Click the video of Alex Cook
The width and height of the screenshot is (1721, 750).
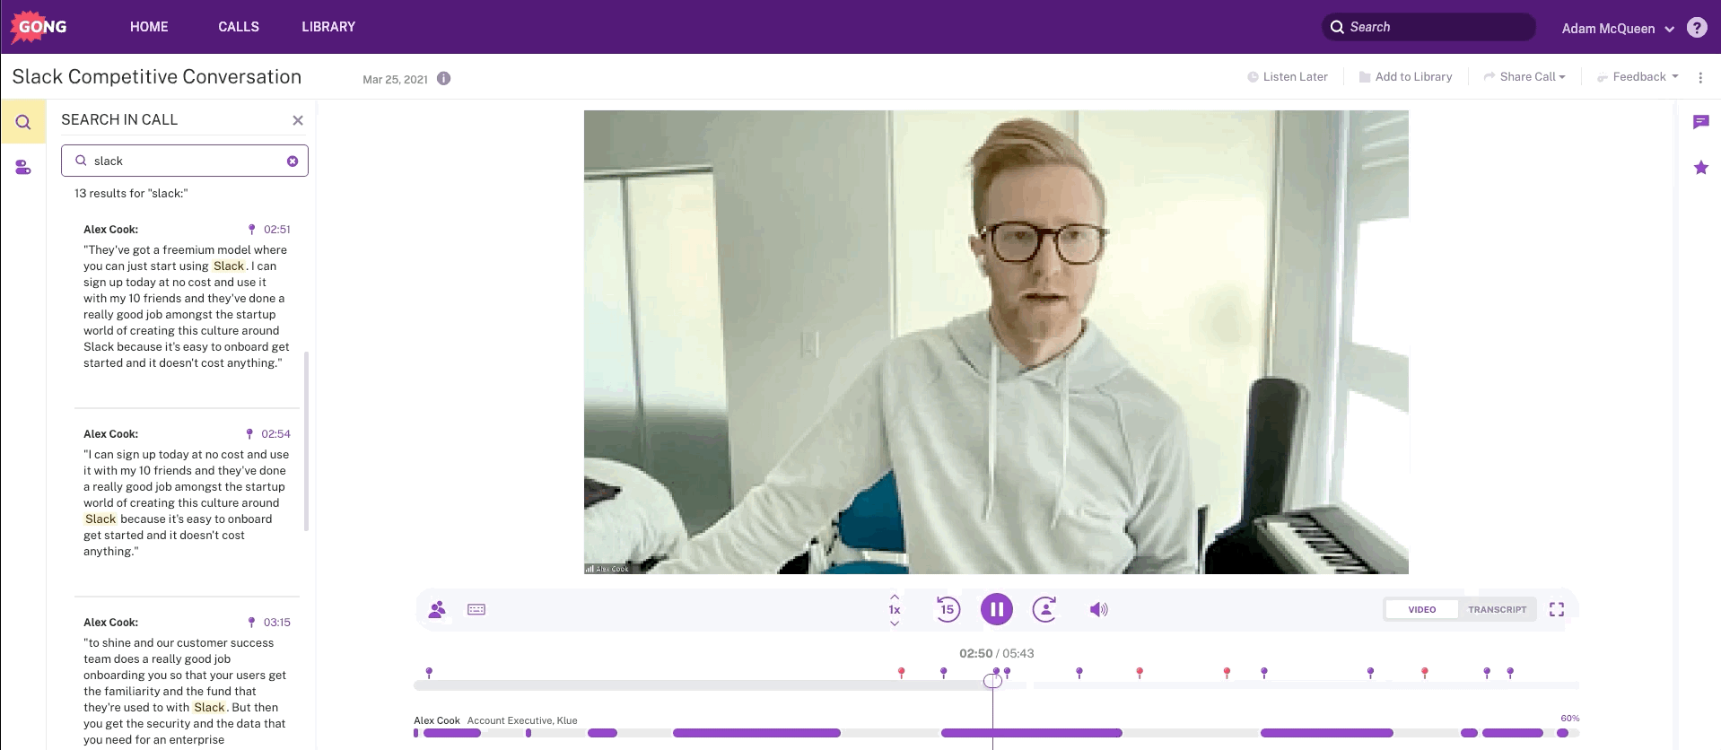pyautogui.click(x=996, y=342)
